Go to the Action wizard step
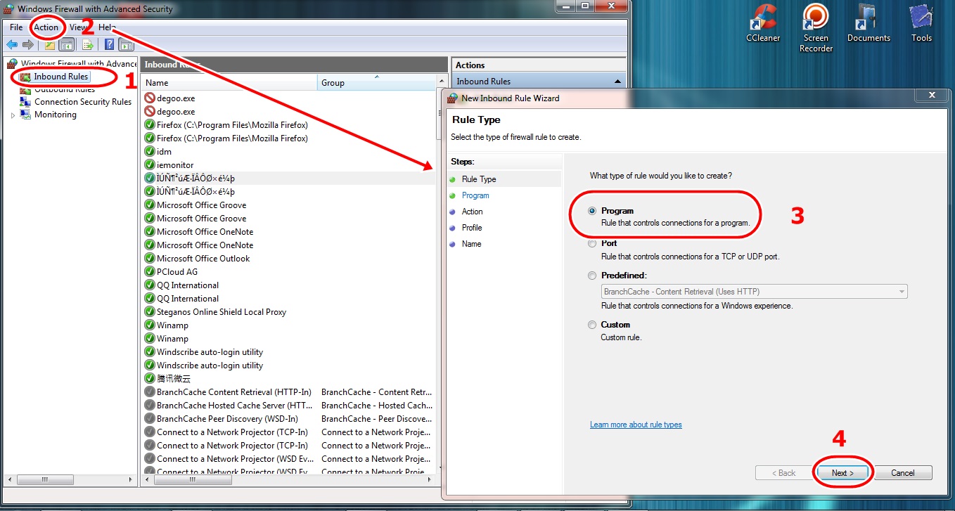The width and height of the screenshot is (955, 511). coord(473,212)
